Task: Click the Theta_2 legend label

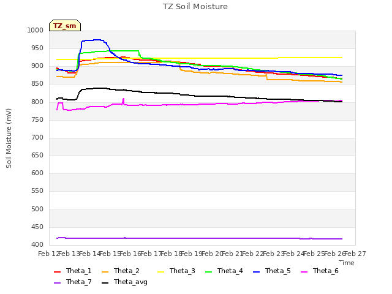Action: click(127, 271)
